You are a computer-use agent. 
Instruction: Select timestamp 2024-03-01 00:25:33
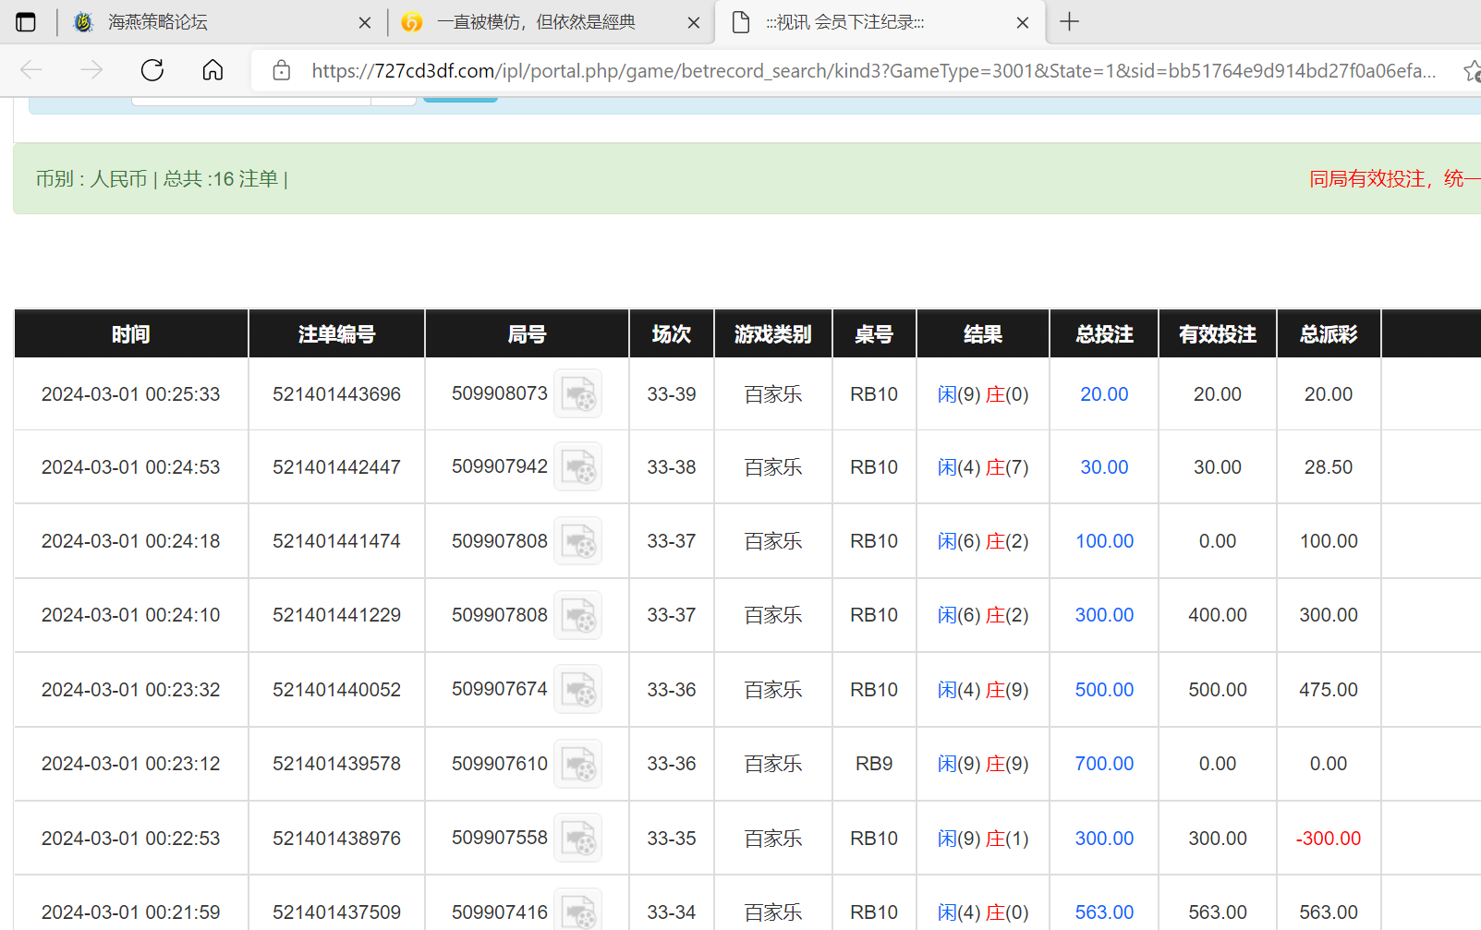coord(131,394)
